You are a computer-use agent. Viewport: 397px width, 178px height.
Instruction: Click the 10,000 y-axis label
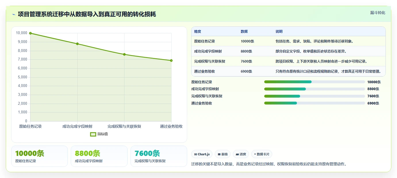(22, 33)
